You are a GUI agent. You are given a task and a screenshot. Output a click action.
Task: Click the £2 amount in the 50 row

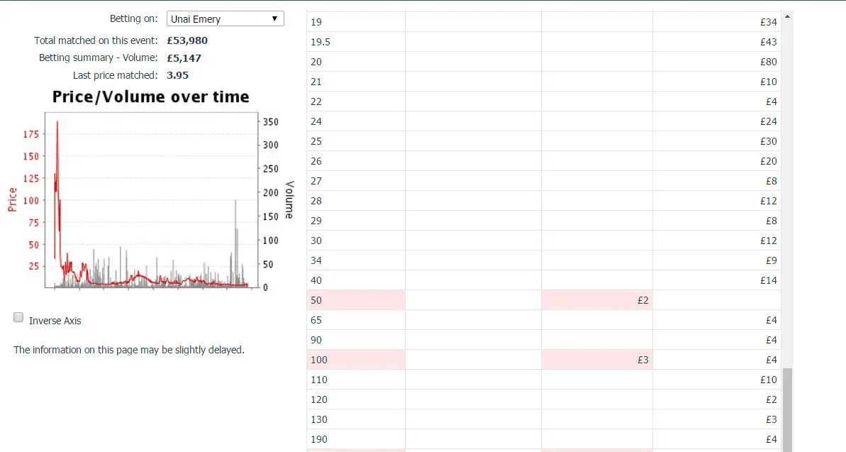642,300
